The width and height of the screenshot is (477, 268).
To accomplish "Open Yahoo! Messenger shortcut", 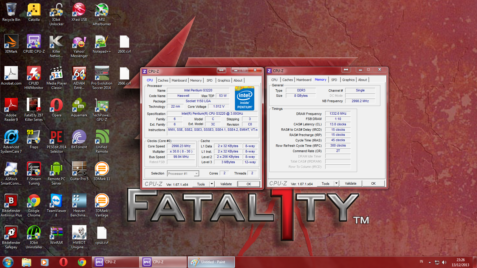I will click(x=79, y=46).
